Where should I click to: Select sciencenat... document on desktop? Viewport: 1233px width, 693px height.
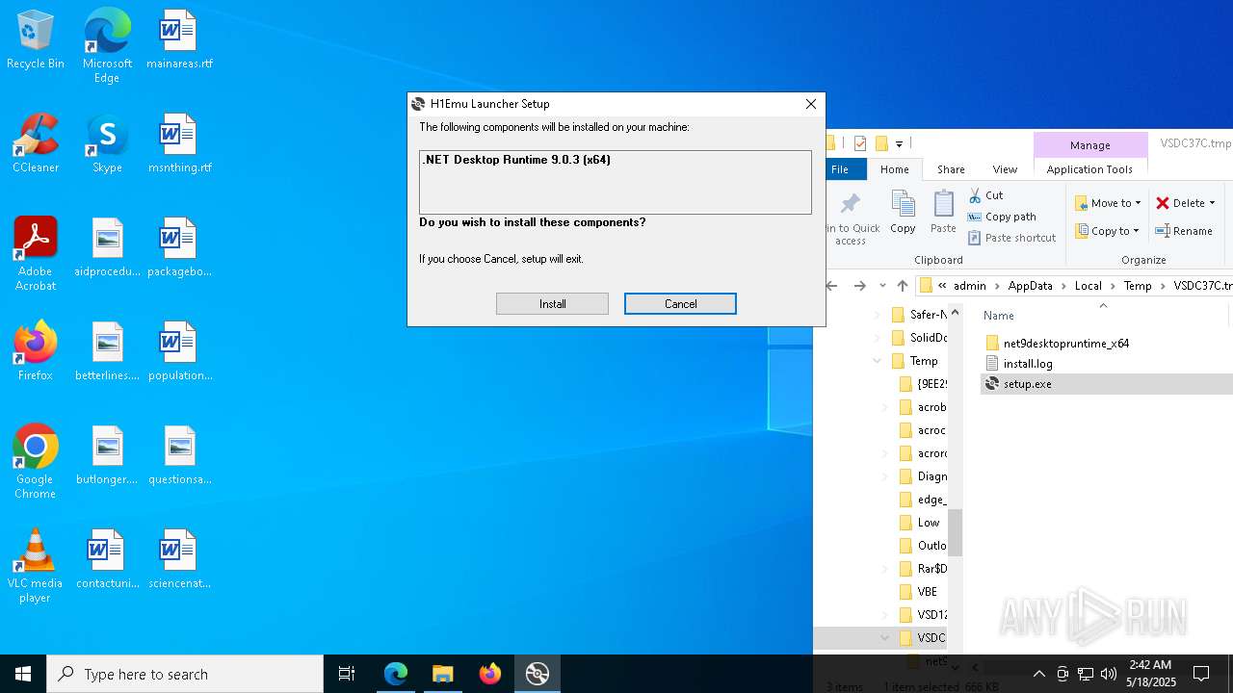[x=179, y=560]
